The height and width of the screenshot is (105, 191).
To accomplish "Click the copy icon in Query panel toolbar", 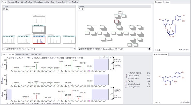I will tap(7, 9).
